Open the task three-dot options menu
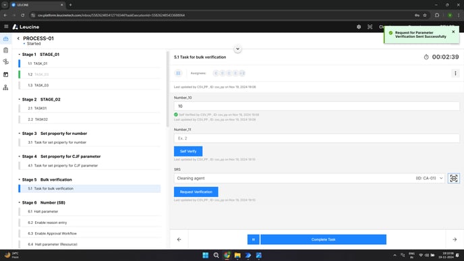The width and height of the screenshot is (464, 261). pyautogui.click(x=455, y=73)
